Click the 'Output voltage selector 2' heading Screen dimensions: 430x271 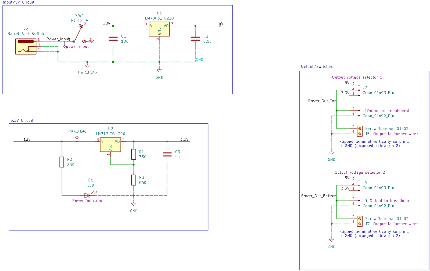(360, 173)
